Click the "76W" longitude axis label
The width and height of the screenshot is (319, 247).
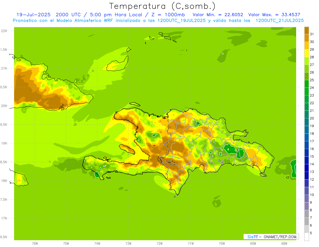tap(35, 244)
